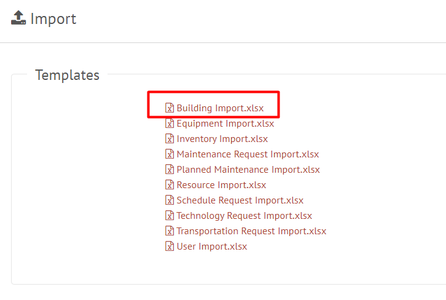Select the Planned Maintenance Import.xlsx link
The width and height of the screenshot is (446, 300).
[x=248, y=170]
